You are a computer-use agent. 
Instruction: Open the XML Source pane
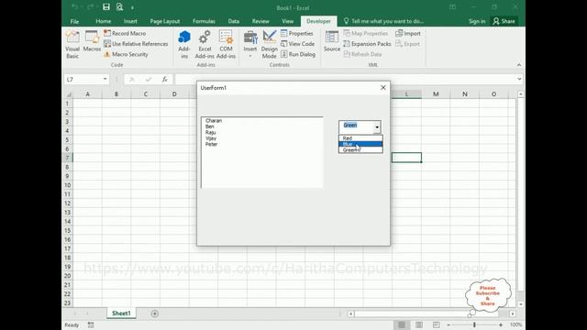click(332, 41)
